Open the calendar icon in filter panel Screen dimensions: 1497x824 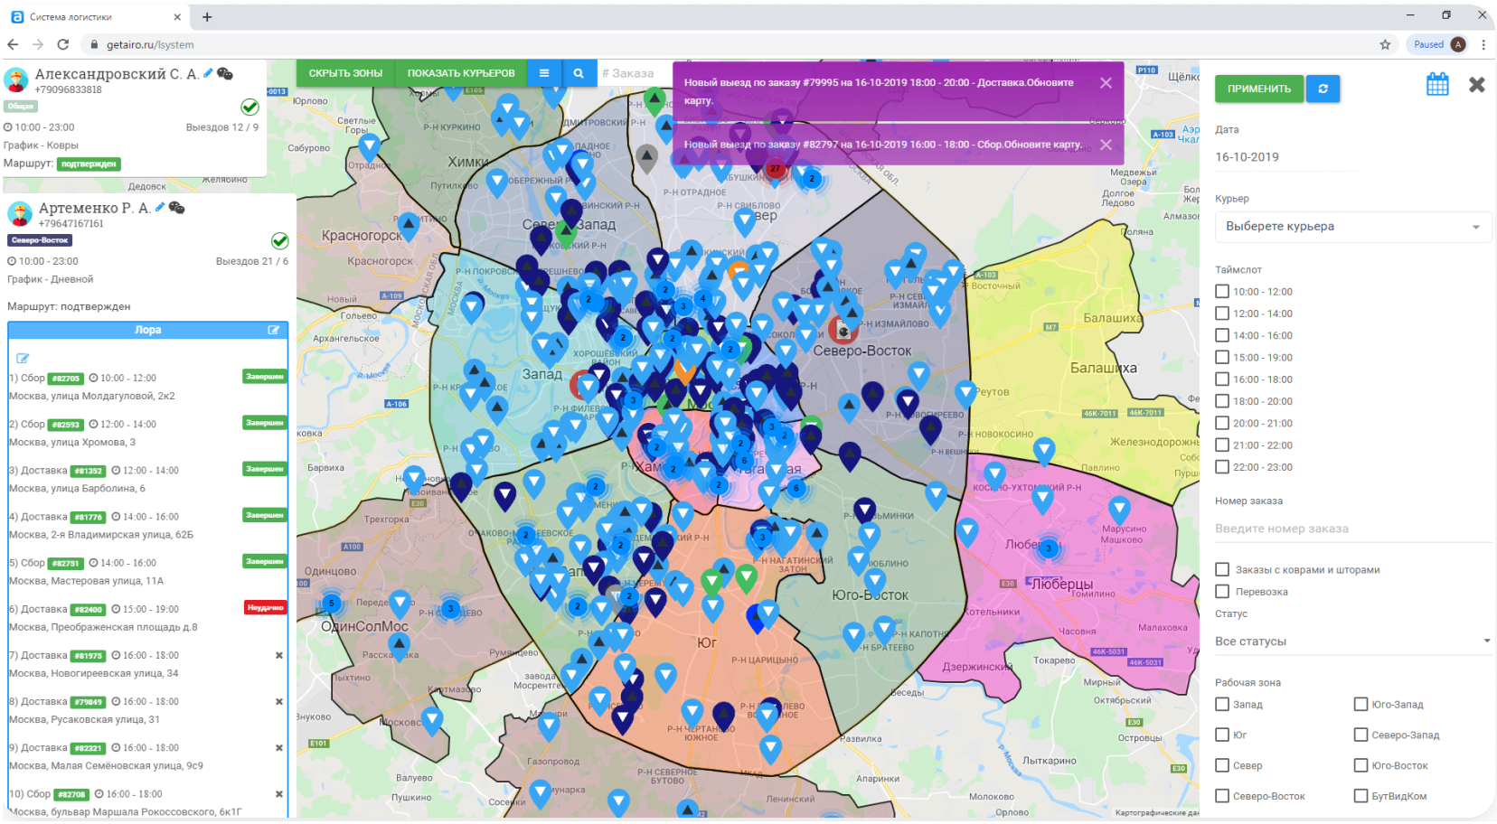(x=1437, y=85)
